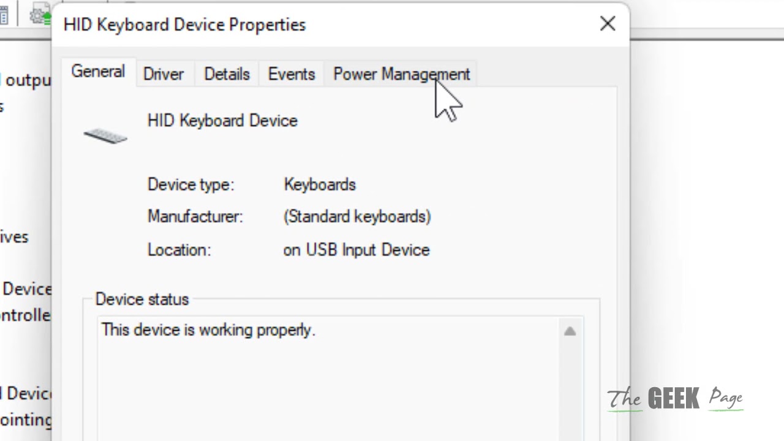The image size is (784, 441).
Task: Click the update driver toolbar icon
Action: pos(40,15)
